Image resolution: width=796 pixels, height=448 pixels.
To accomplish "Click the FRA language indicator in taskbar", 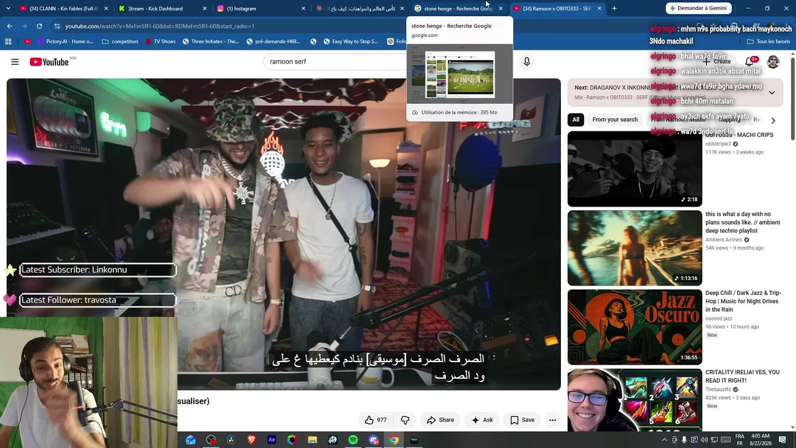I will click(x=740, y=440).
